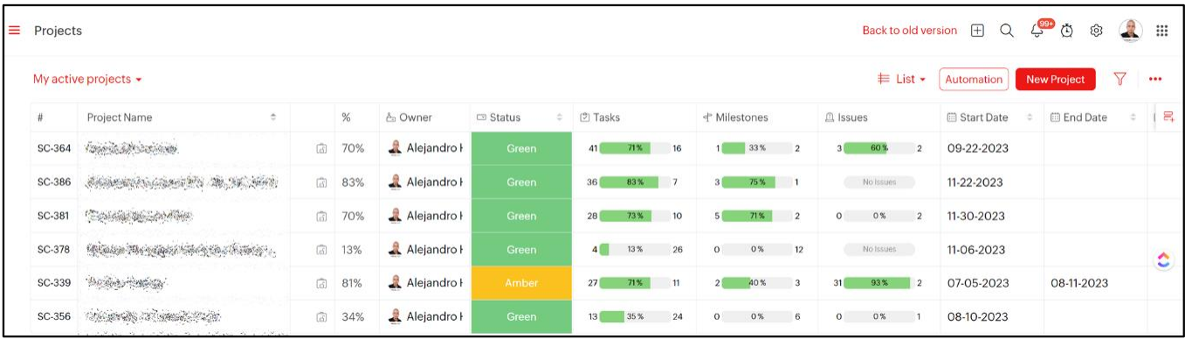Open the settings gear icon
The width and height of the screenshot is (1185, 339).
[x=1096, y=31]
